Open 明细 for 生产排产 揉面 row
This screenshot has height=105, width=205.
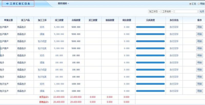pos(200,34)
